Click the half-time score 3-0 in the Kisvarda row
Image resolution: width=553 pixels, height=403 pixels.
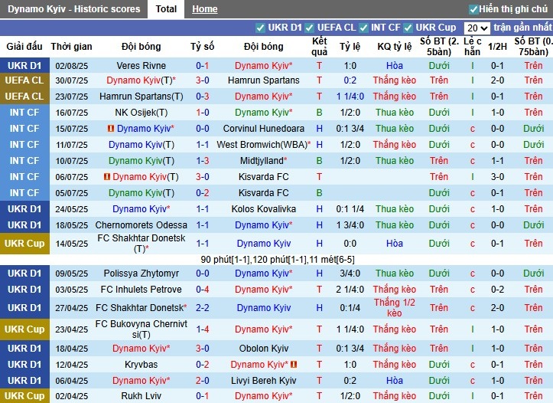tap(497, 177)
